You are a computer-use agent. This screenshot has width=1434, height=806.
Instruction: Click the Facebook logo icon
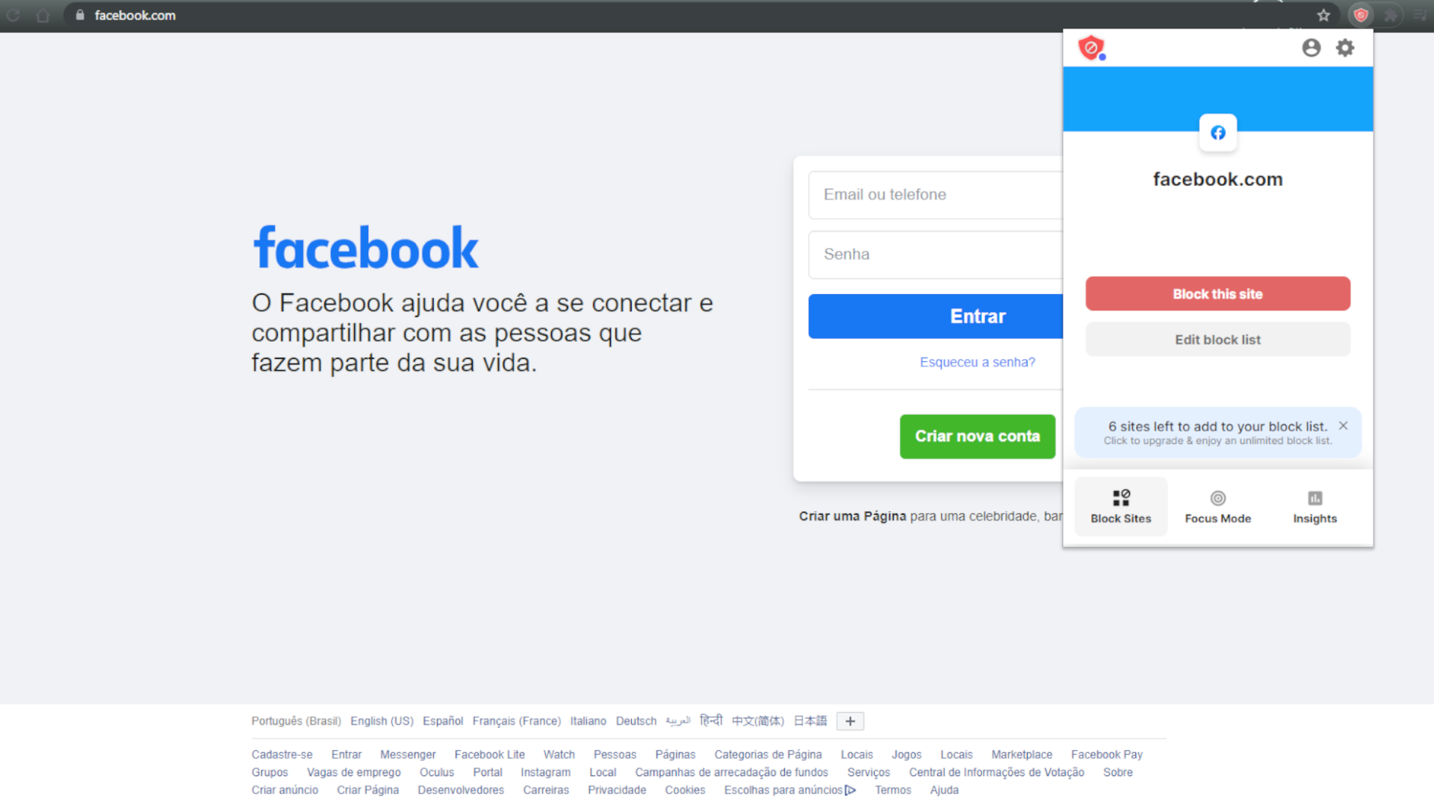1218,132
